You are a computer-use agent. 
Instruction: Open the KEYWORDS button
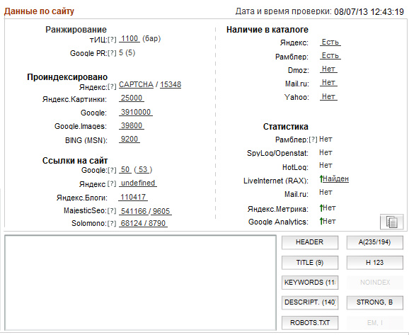click(310, 283)
